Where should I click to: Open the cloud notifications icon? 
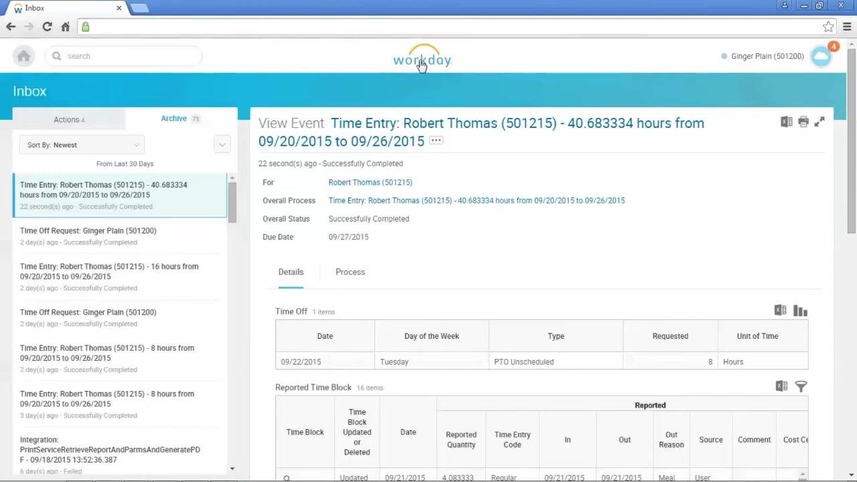[821, 57]
